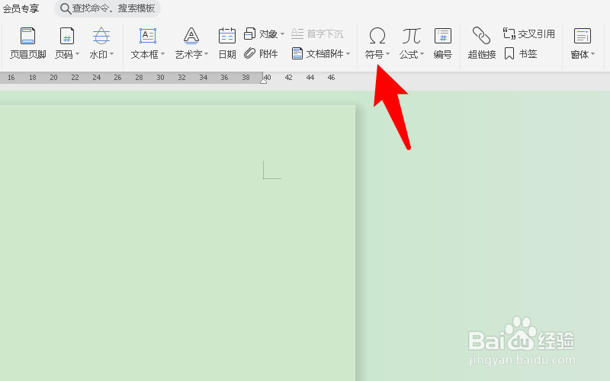This screenshot has height=381, width=610.
Task: Click the 水印 watermark icon
Action: pyautogui.click(x=101, y=36)
